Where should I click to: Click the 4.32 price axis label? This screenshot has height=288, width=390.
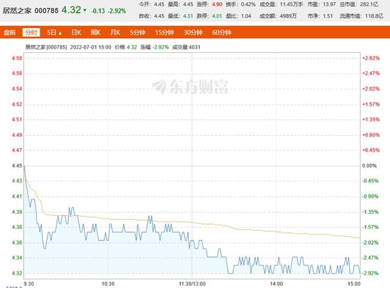click(x=17, y=273)
